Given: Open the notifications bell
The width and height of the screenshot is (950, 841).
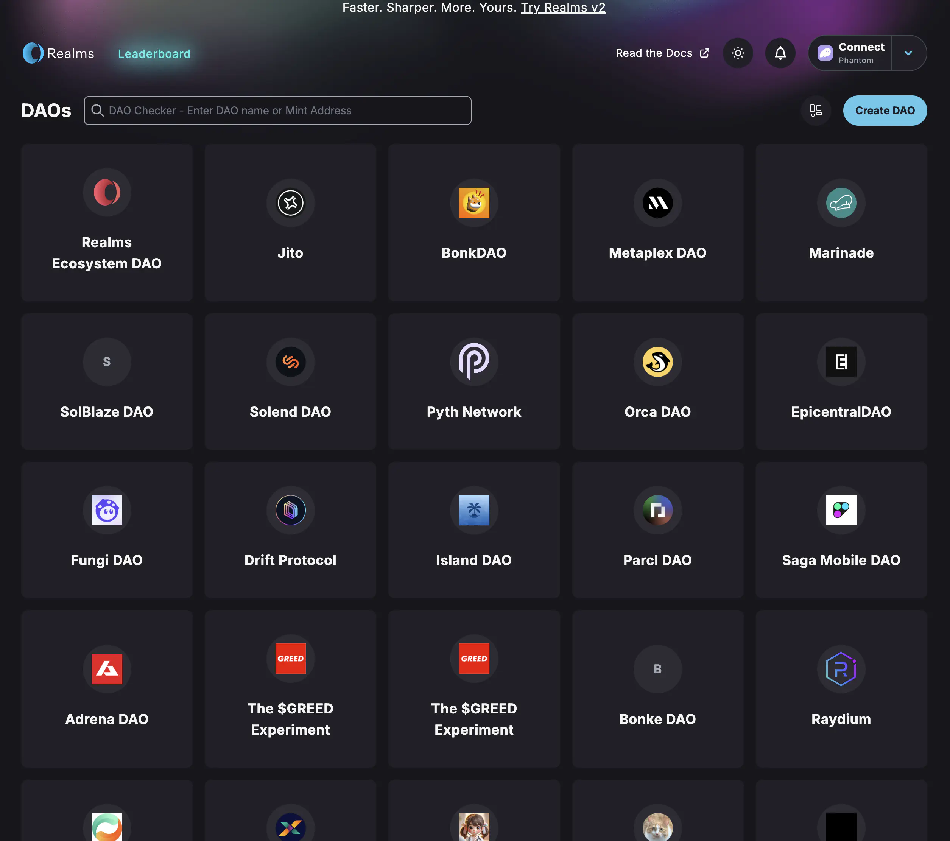Looking at the screenshot, I should pyautogui.click(x=780, y=53).
